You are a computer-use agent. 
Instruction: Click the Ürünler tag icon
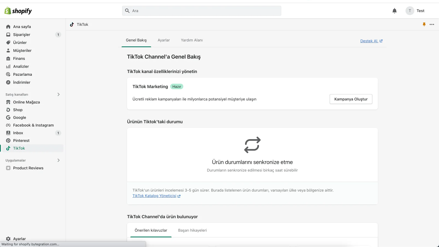click(x=8, y=43)
